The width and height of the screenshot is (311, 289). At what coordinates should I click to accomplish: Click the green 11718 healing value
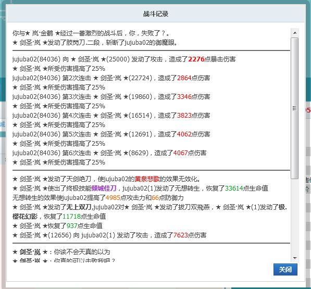point(71,216)
